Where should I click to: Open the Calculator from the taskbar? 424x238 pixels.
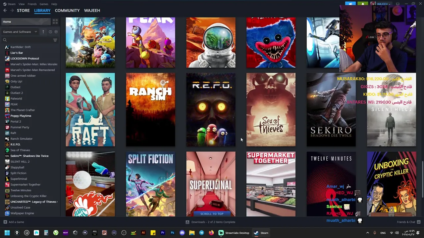click(x=46, y=233)
